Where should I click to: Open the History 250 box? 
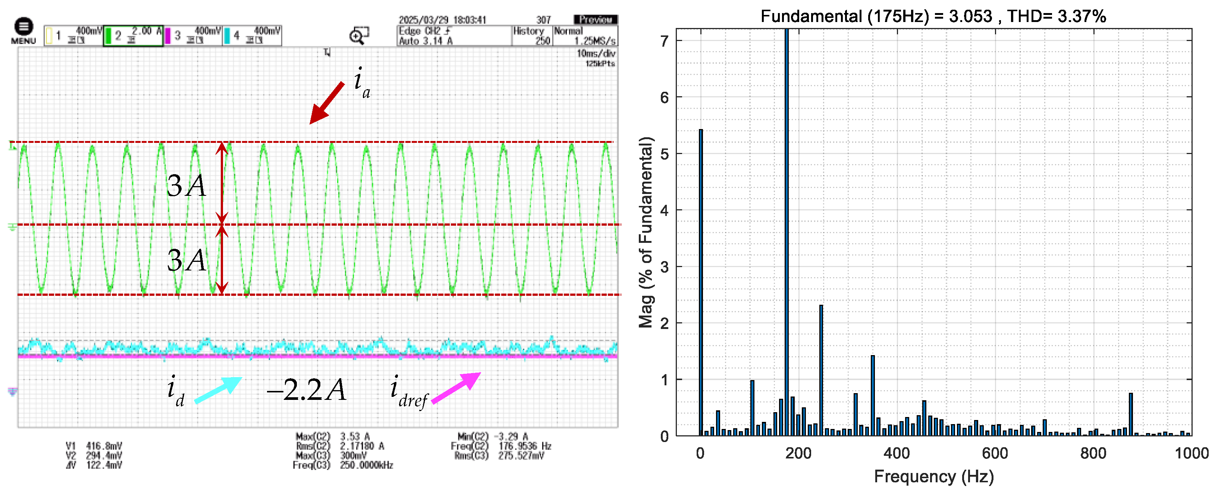click(x=531, y=36)
